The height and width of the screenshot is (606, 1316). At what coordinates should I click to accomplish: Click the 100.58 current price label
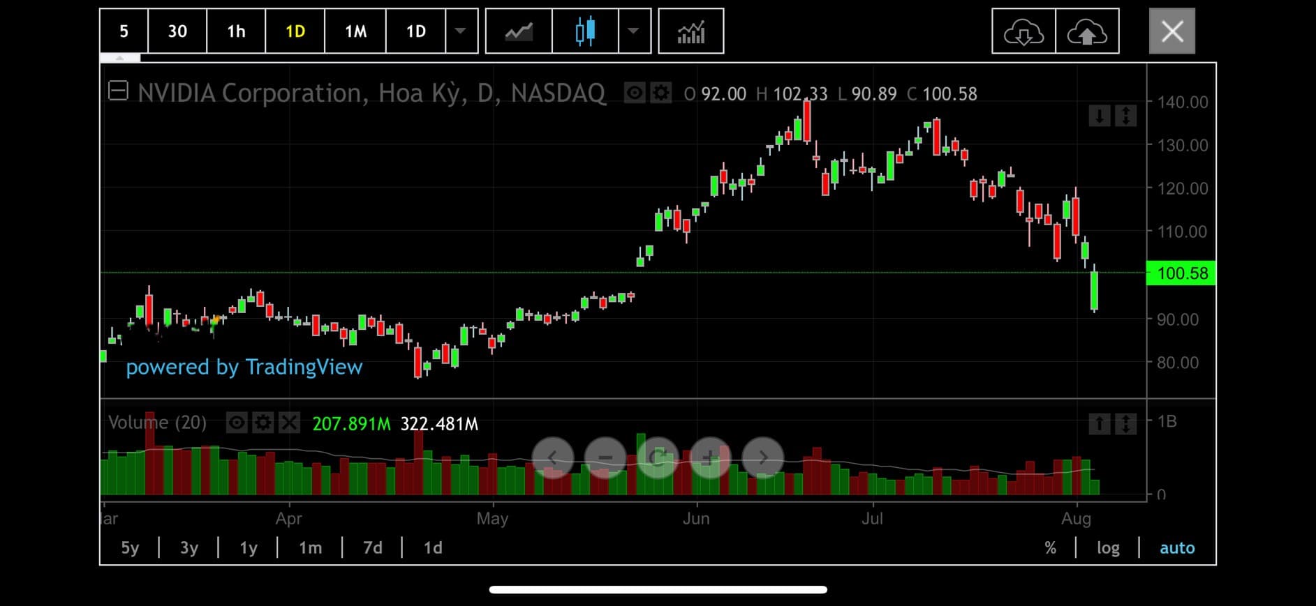(1182, 273)
